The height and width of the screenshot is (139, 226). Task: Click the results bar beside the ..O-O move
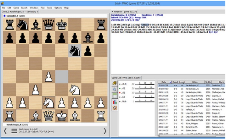coord(145,84)
